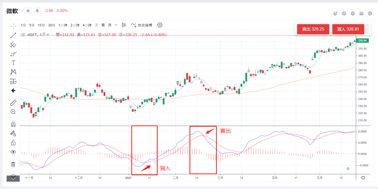This screenshot has height=189, width=378.
Task: Open the ruler measure tool
Action: tap(13, 103)
